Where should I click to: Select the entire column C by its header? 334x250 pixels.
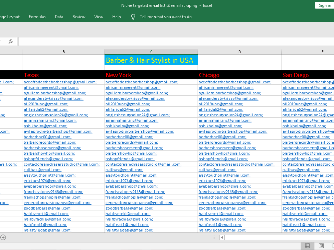pos(151,52)
